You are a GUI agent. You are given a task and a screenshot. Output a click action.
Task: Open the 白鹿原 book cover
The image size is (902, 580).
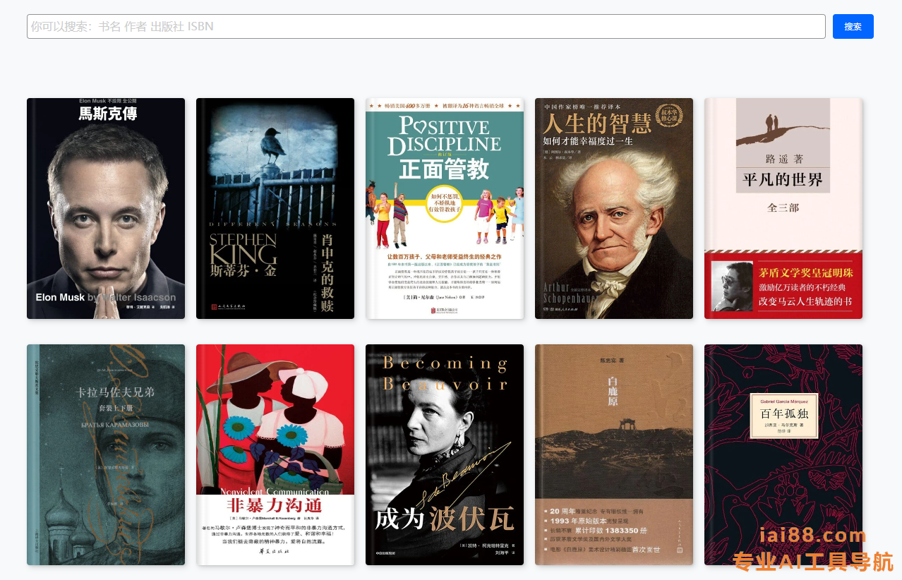(x=614, y=454)
